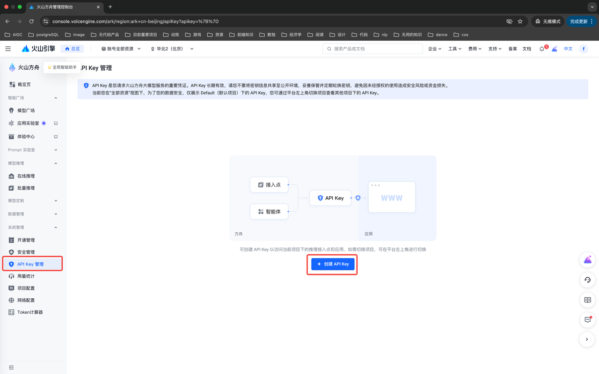Click the monitor icon beside 应用实验室
The width and height of the screenshot is (599, 374).
pos(56,123)
